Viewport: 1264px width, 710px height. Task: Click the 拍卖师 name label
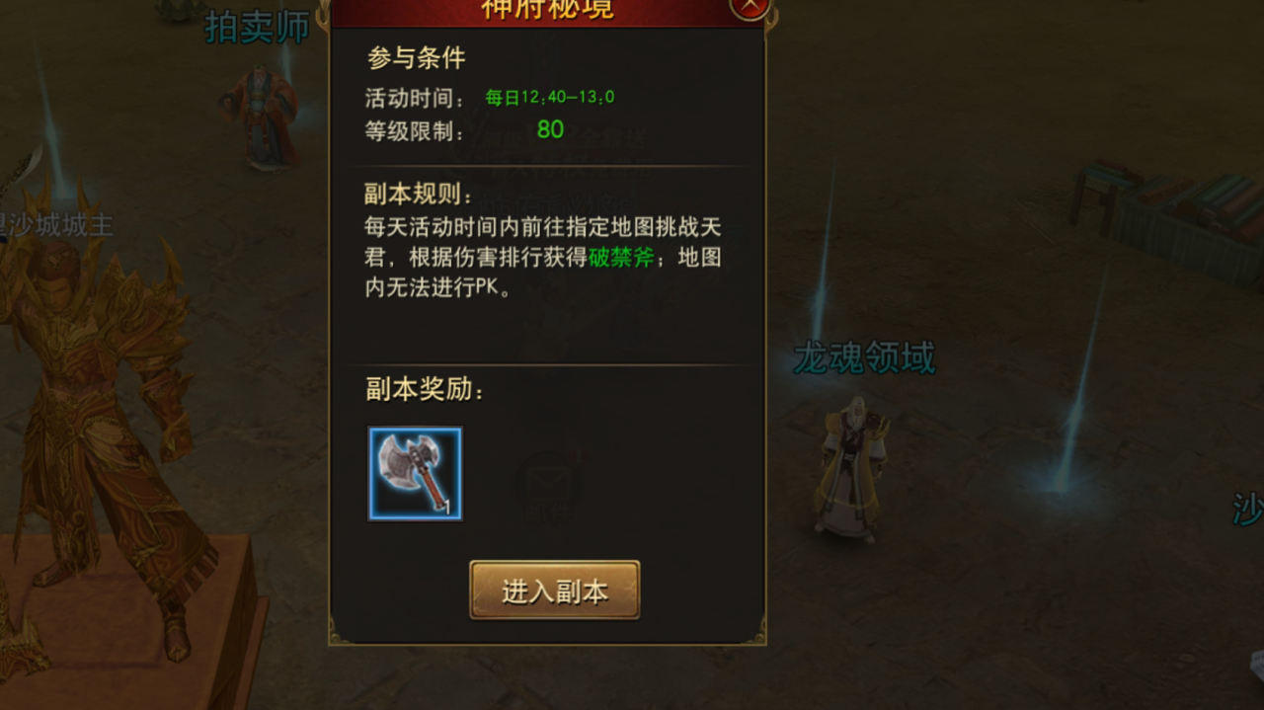pyautogui.click(x=258, y=27)
